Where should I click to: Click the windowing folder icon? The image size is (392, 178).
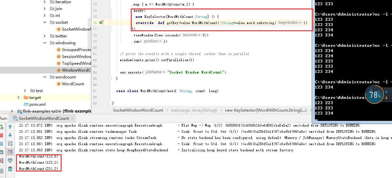(52, 43)
